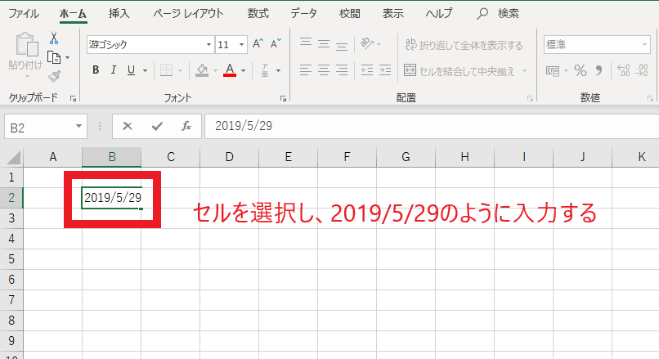Align text to the vertical middle
This screenshot has width=659, height=359.
[x=324, y=43]
